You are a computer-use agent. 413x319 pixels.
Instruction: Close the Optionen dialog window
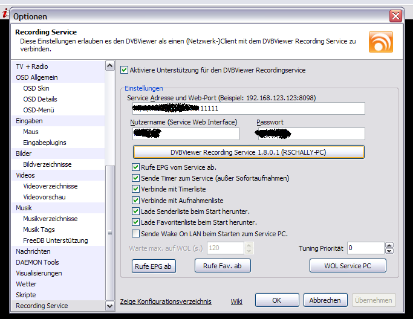(x=395, y=16)
